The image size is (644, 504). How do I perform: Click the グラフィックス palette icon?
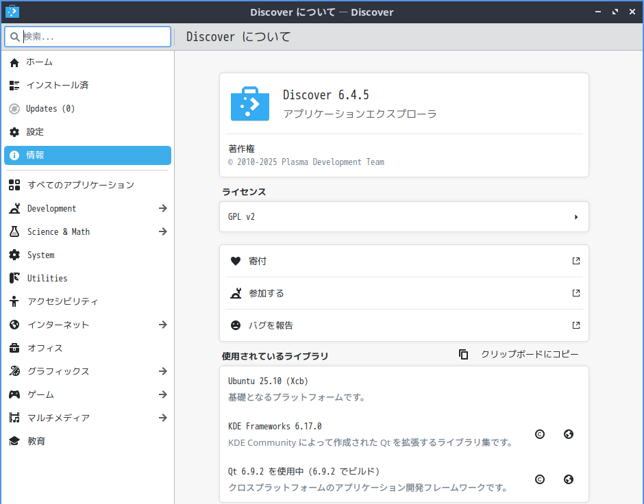coord(14,371)
